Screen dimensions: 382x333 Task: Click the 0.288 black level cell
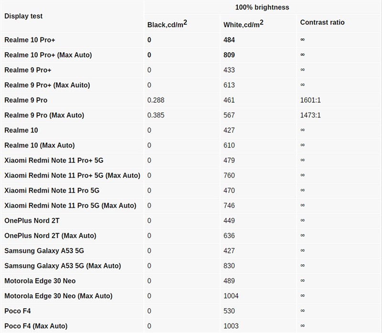pos(156,100)
